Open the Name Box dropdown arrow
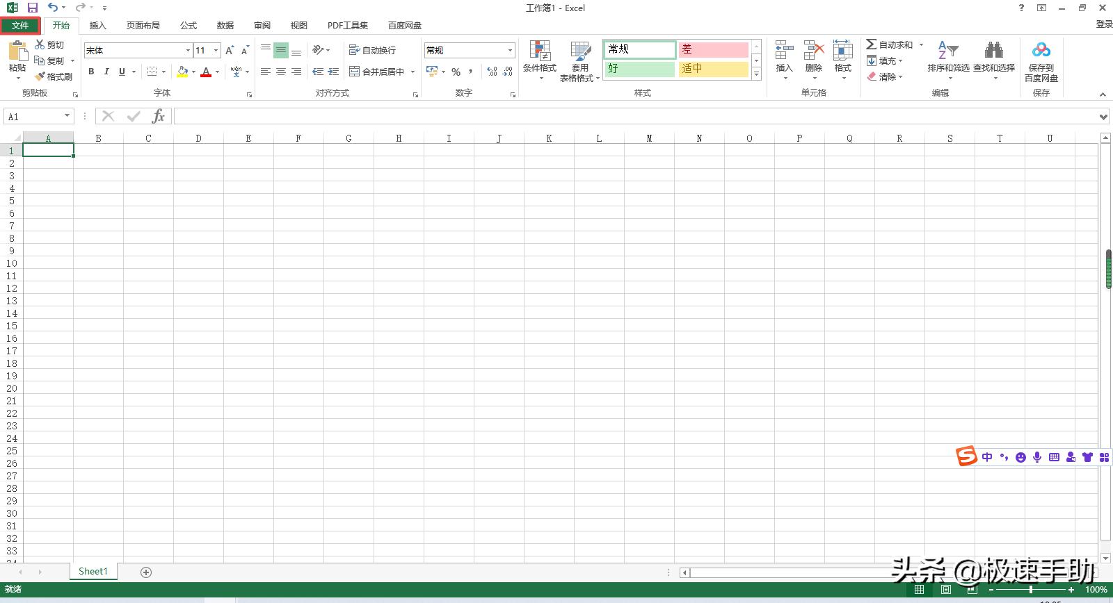1113x603 pixels. (x=67, y=117)
